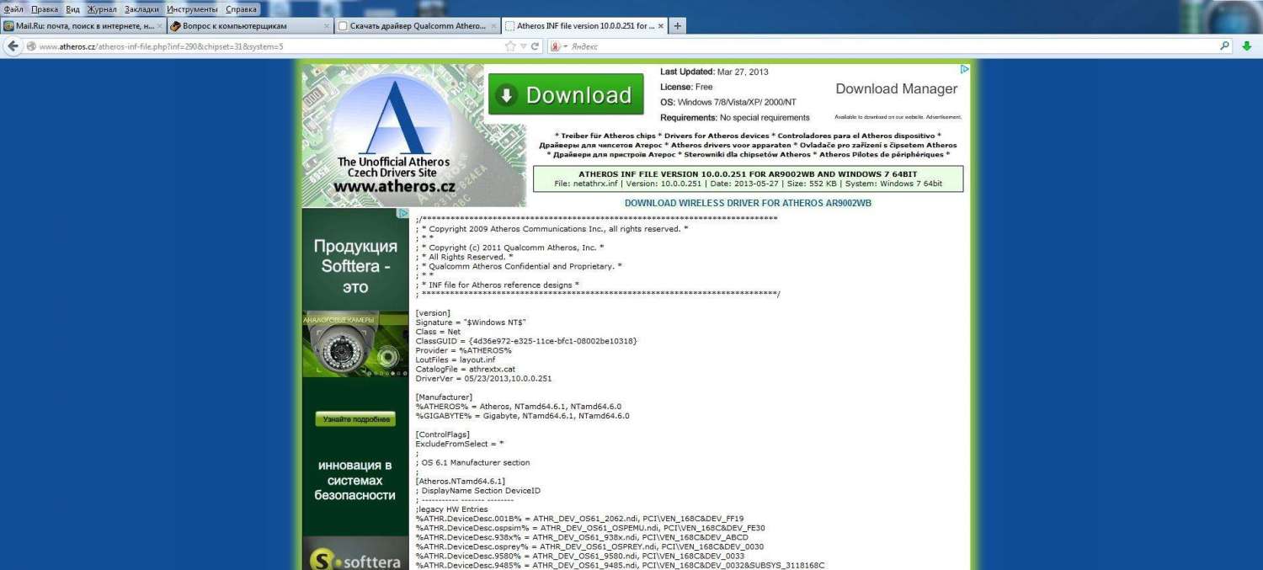Click the ATHR.DeviceDesc.9485 entry line
1263x570 pixels.
point(621,564)
